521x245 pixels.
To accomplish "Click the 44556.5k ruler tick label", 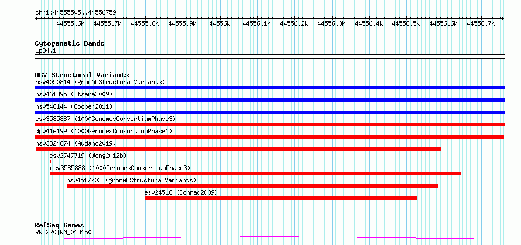I will pos(406,23).
